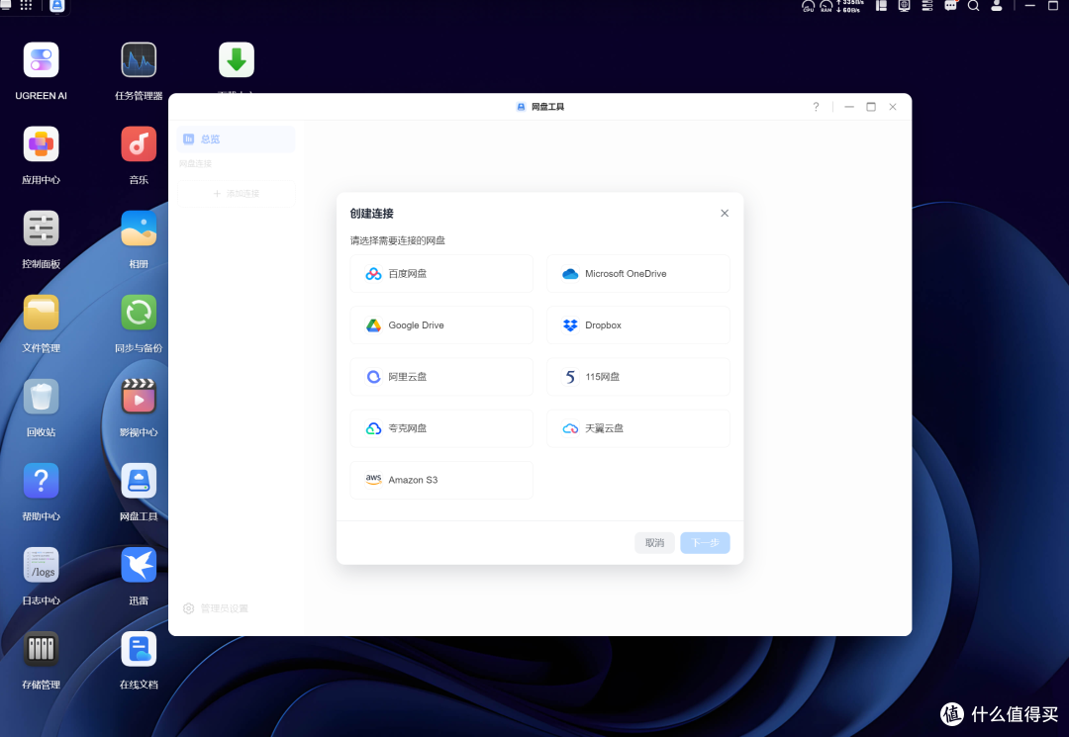
Task: Open the user account icon in top bar
Action: click(996, 6)
